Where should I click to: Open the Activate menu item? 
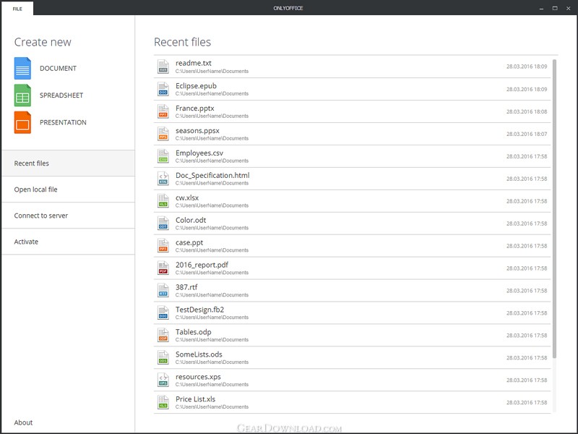pos(68,242)
